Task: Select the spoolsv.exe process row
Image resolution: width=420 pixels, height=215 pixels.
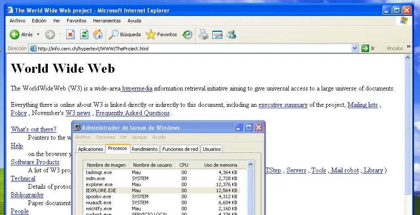Action: [x=162, y=196]
